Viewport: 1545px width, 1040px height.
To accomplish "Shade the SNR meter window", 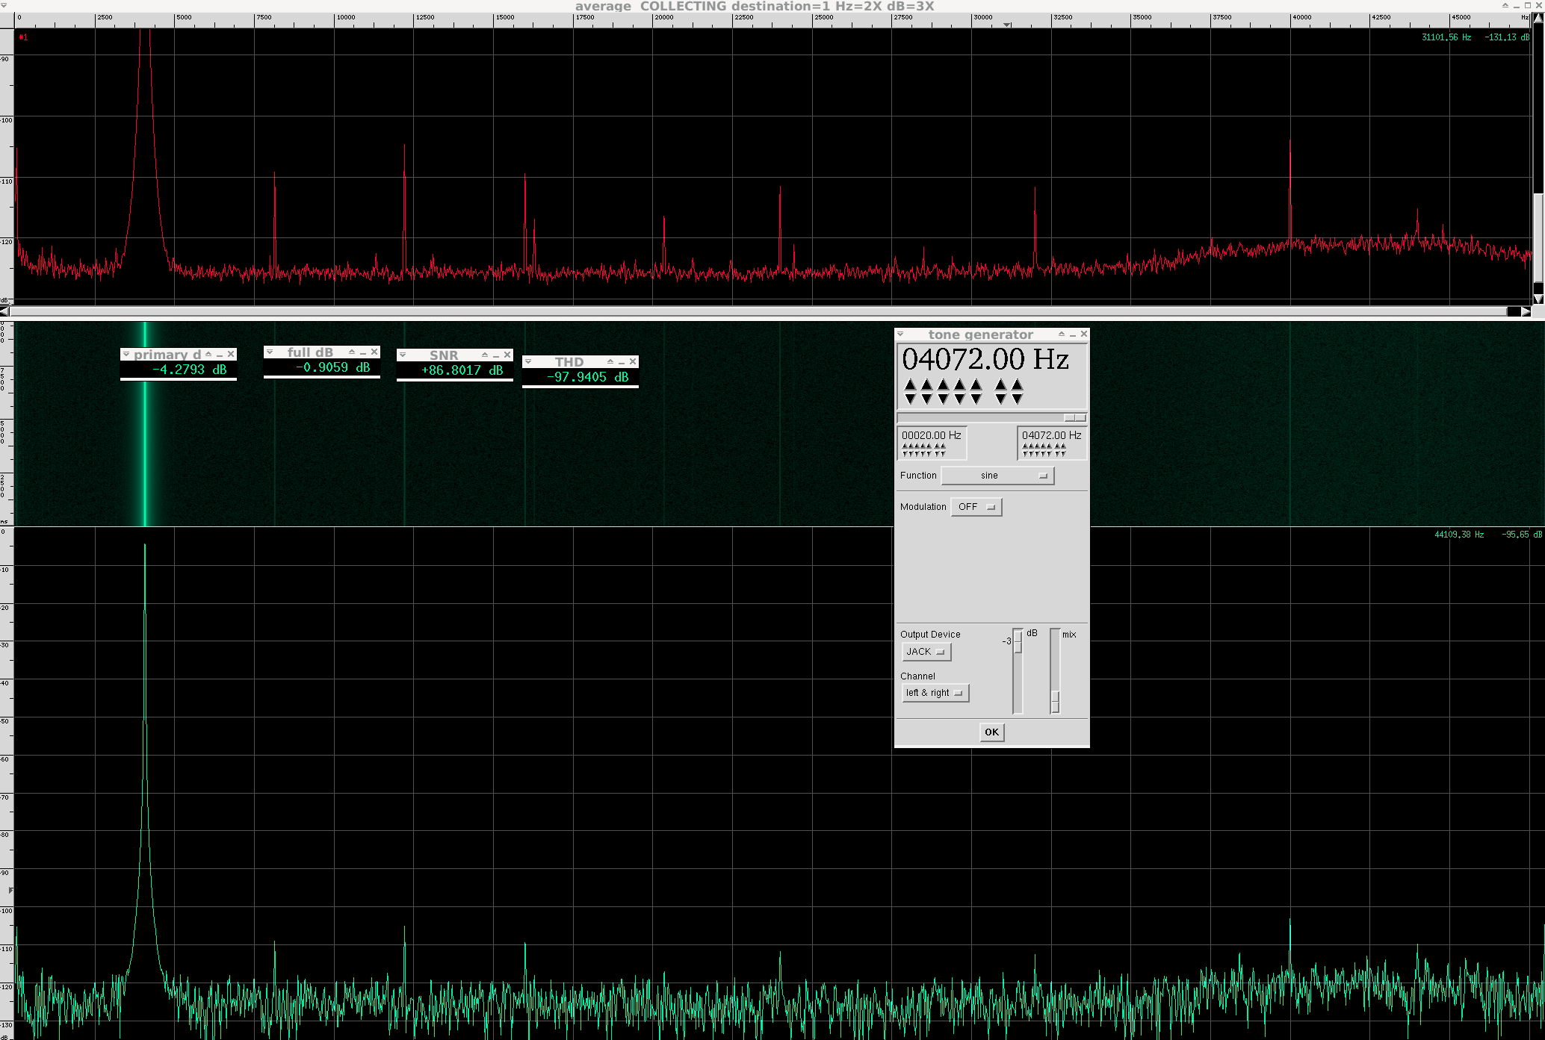I will point(485,355).
